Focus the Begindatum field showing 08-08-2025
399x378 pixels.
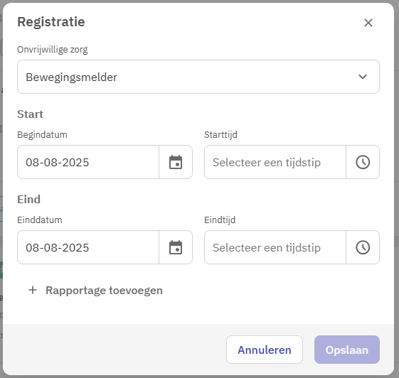click(88, 162)
